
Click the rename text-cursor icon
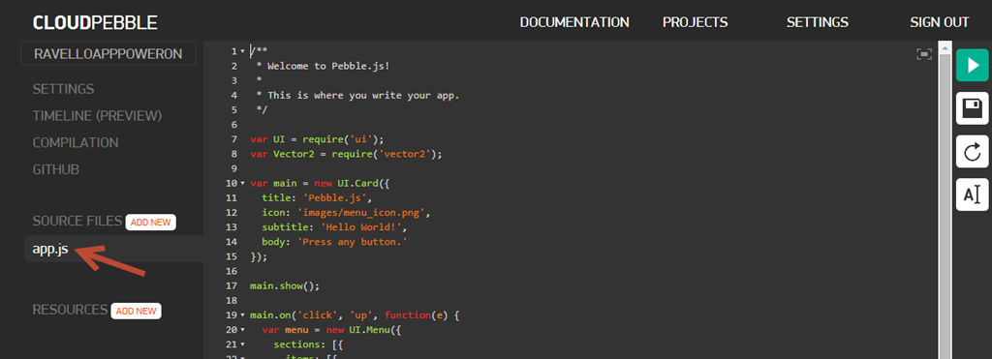pos(973,194)
